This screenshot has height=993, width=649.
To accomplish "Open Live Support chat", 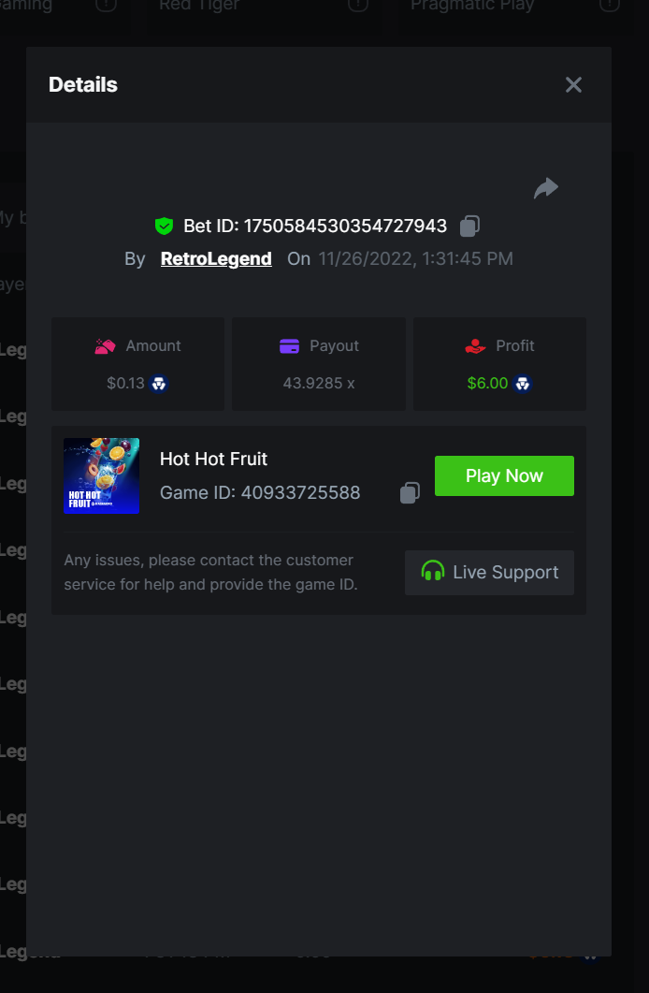I will tap(490, 573).
